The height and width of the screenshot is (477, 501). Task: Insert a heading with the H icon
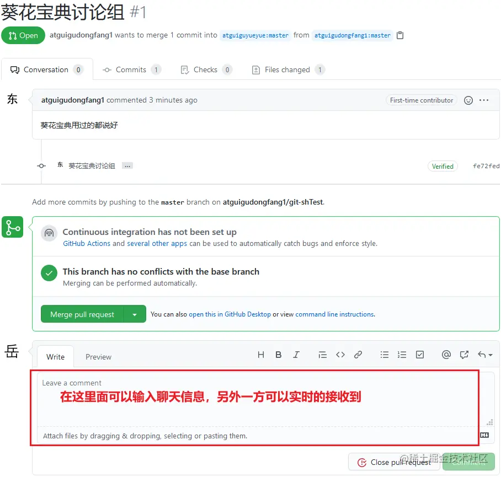pyautogui.click(x=261, y=355)
